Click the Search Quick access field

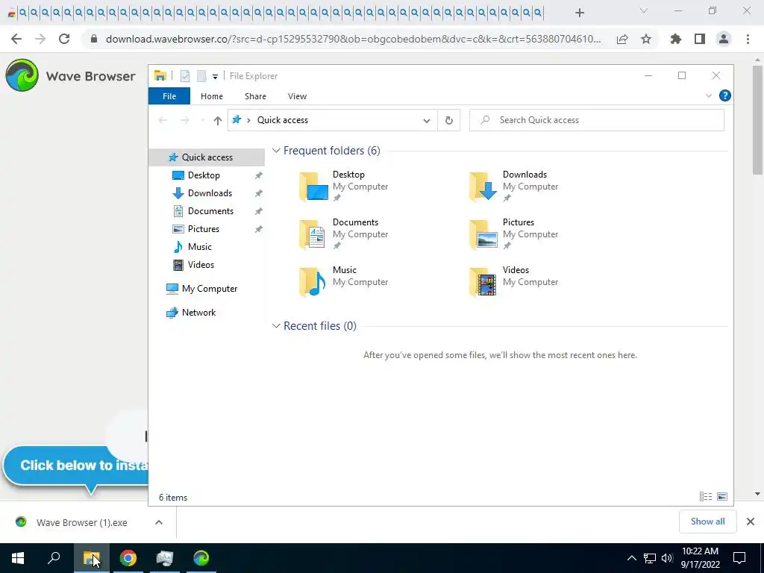pos(596,120)
